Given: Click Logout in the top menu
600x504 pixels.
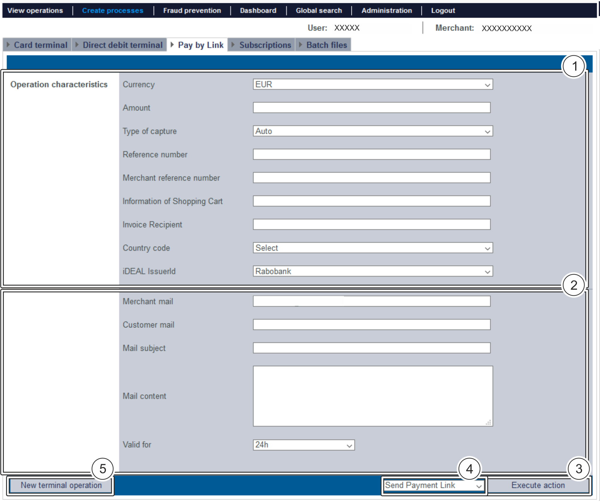Looking at the screenshot, I should [443, 10].
